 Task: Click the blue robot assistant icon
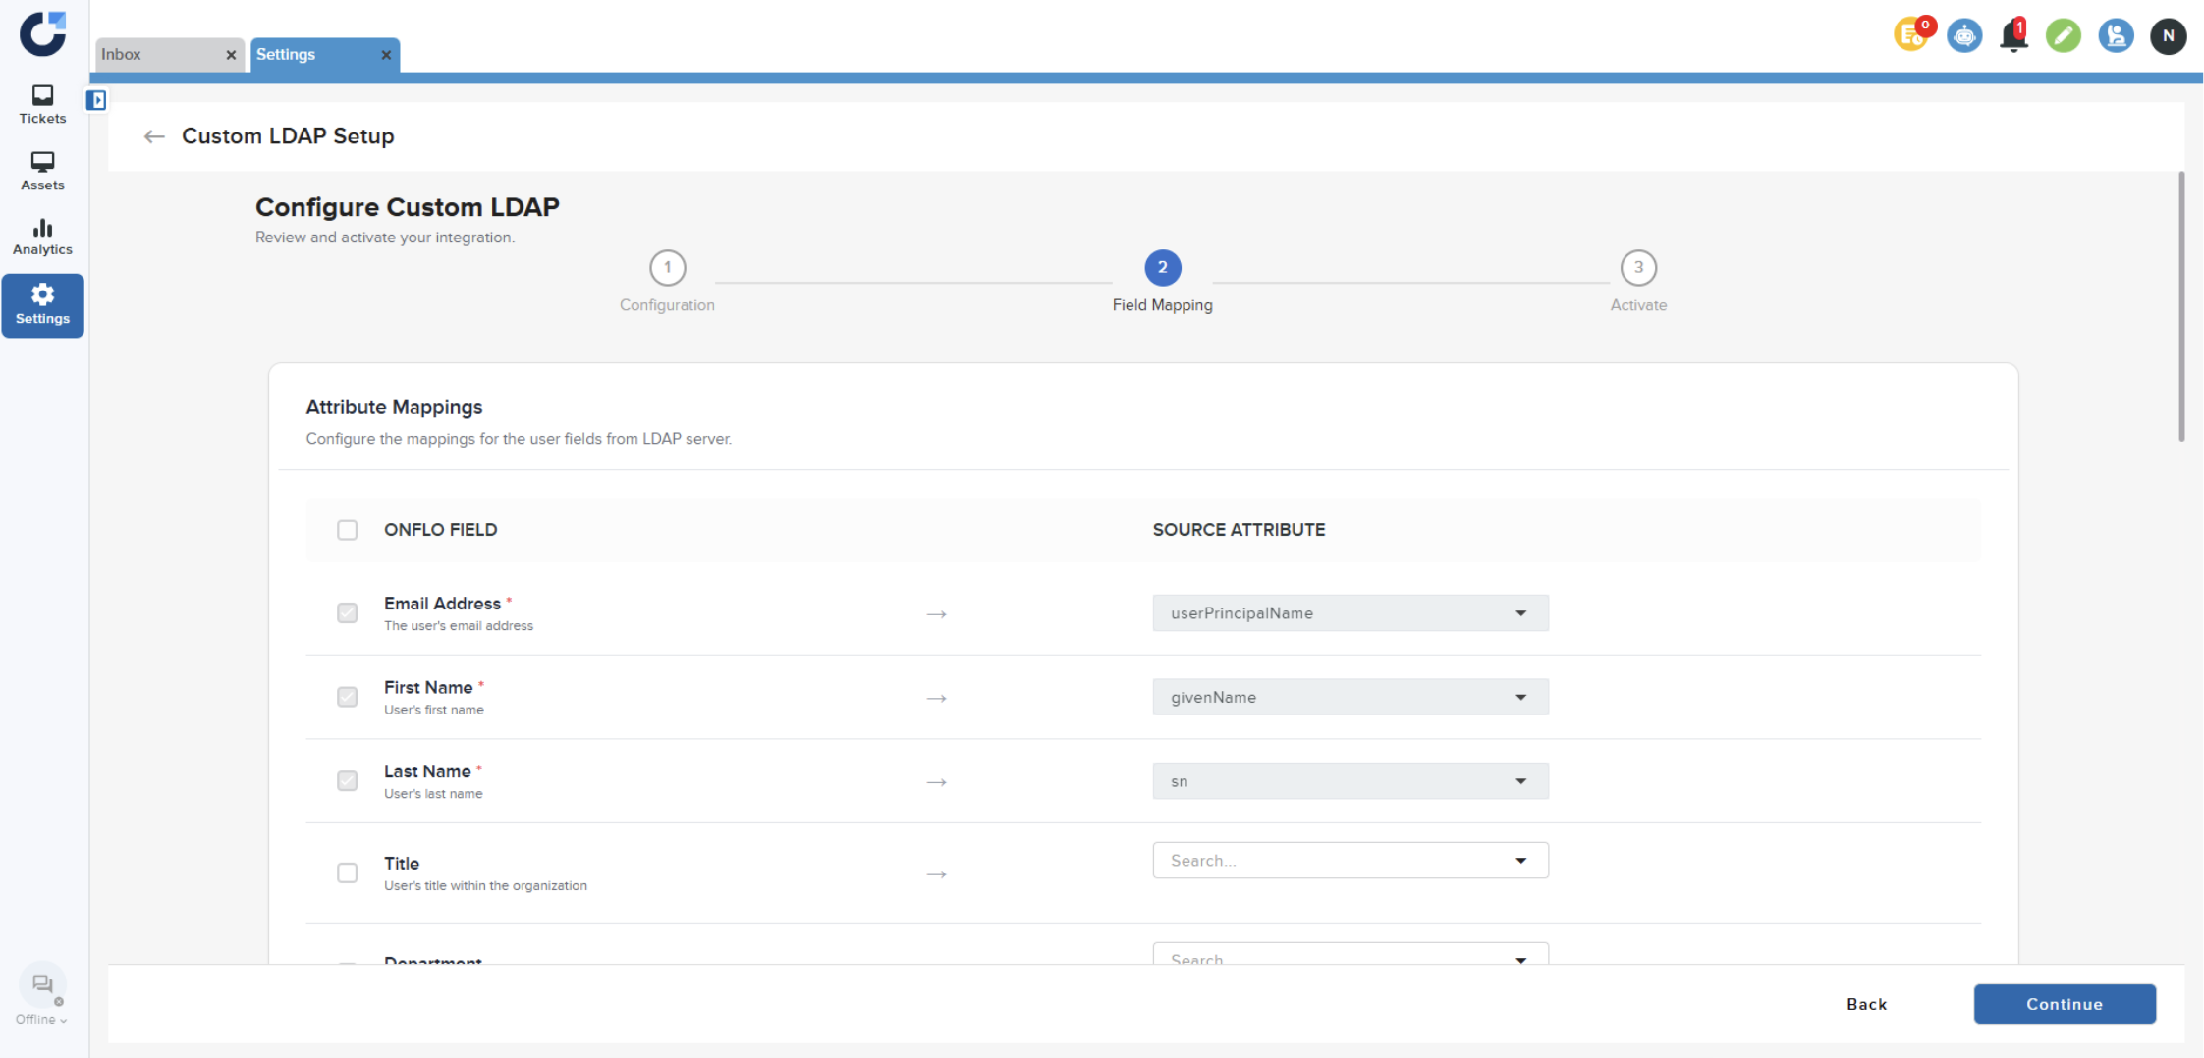tap(1963, 36)
